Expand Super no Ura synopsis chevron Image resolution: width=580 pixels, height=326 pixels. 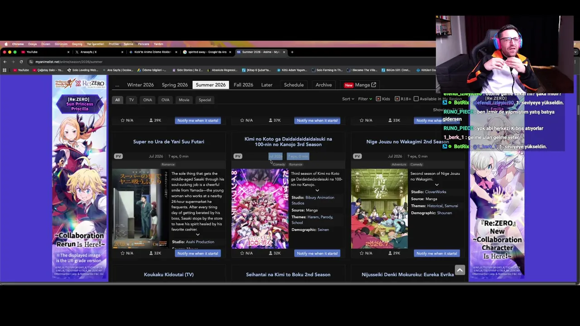(198, 235)
